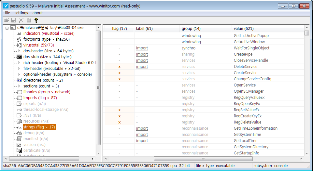
Task: Sort by the value (621) column header
Action: click(268, 29)
